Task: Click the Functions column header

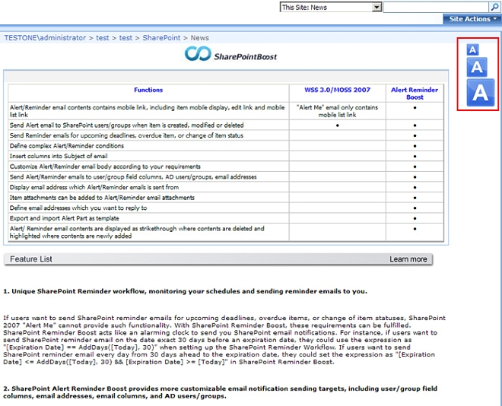Action: pyautogui.click(x=149, y=90)
